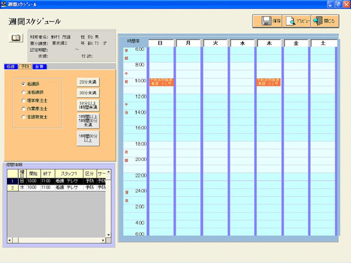Select the 理学療法士 radio button
Viewport: 351px width, 263px height.
[24, 100]
